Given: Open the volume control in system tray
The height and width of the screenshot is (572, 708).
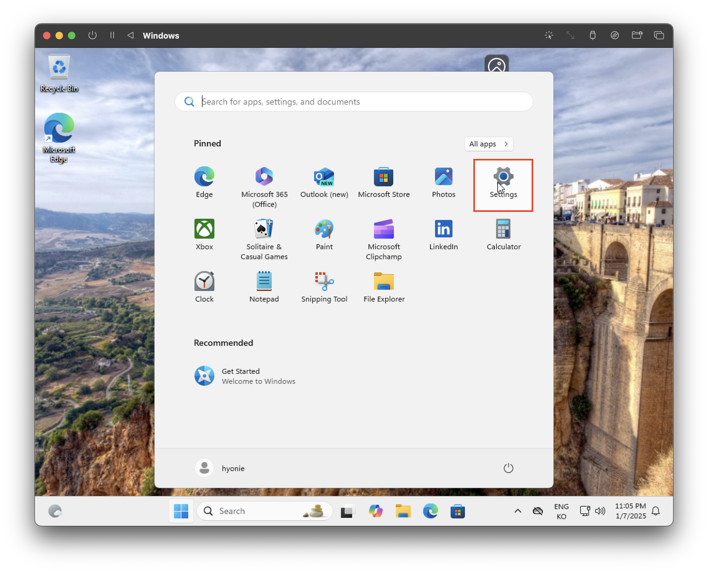Looking at the screenshot, I should [x=600, y=511].
